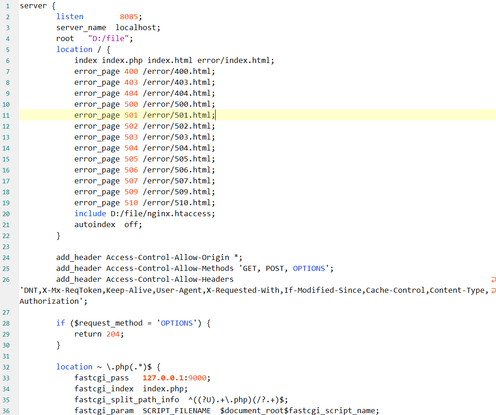Click the localhost value after server_name

[136, 27]
